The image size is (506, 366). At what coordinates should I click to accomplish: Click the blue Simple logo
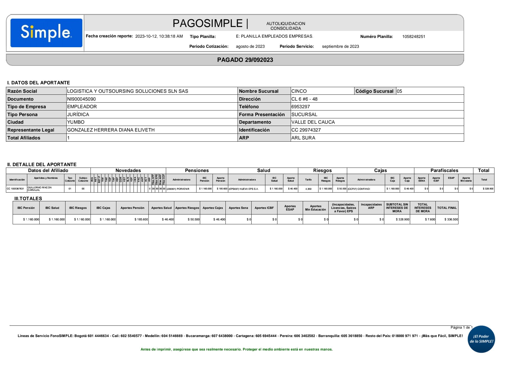pos(46,33)
